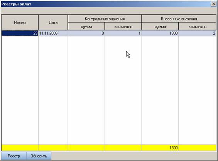Click the empty yellow total cell under Номер
The image size is (218, 161).
20,148
